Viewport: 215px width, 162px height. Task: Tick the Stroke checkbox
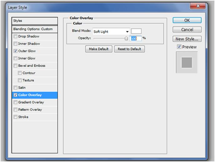point(15,117)
